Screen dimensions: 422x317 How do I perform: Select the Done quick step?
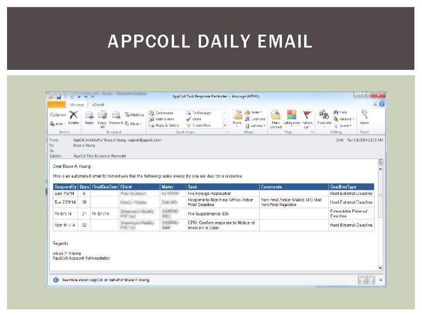click(193, 119)
